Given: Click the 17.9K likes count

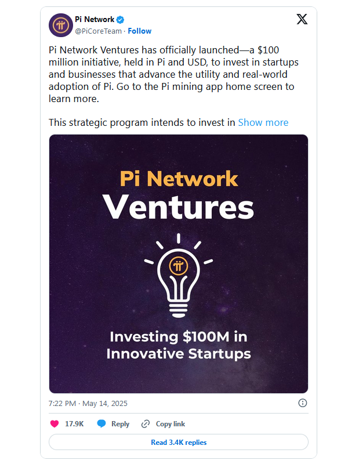Looking at the screenshot, I should 74,424.
